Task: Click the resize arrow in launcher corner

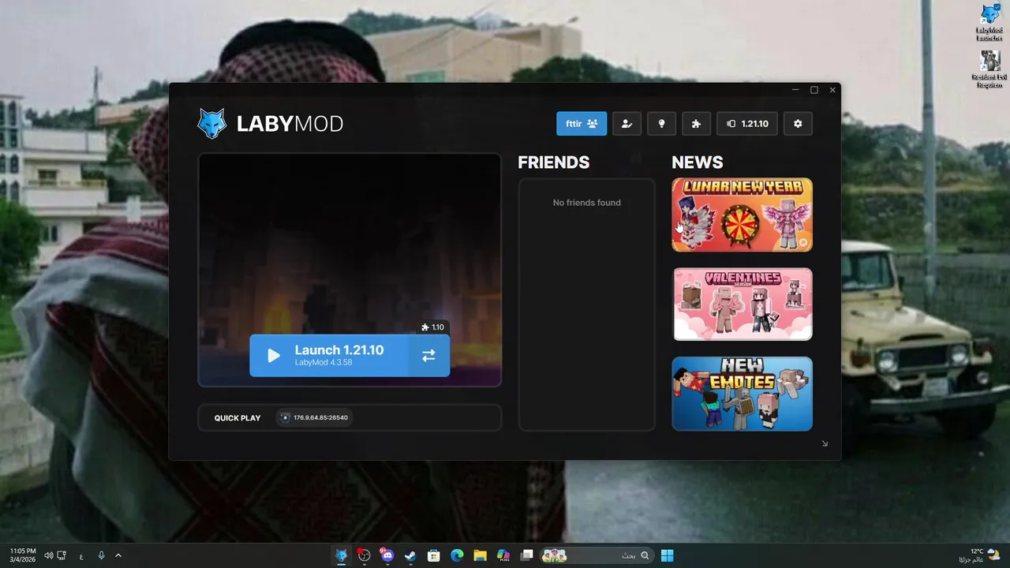Action: click(825, 443)
